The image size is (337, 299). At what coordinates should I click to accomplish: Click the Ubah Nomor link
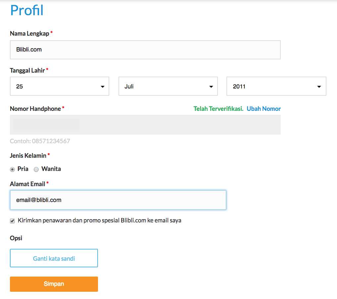tap(264, 109)
